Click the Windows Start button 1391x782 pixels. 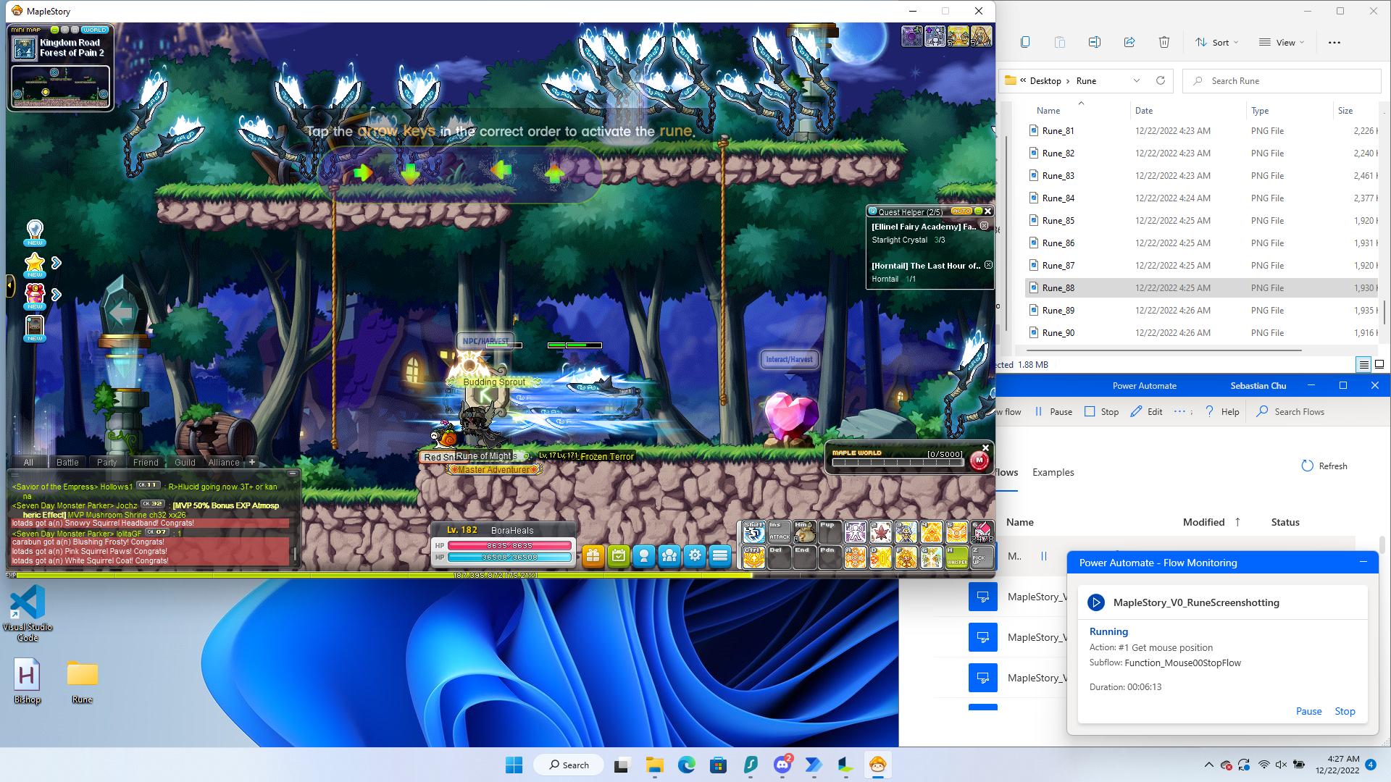click(x=514, y=765)
